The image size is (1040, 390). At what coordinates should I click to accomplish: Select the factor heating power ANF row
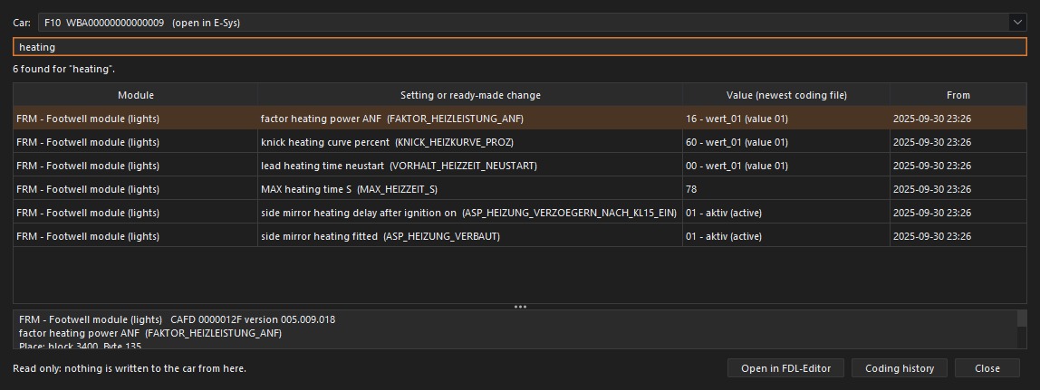click(x=519, y=119)
